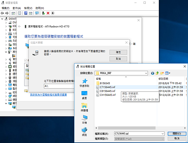
Task: Click the A:\ path input field
Action: 59,86
